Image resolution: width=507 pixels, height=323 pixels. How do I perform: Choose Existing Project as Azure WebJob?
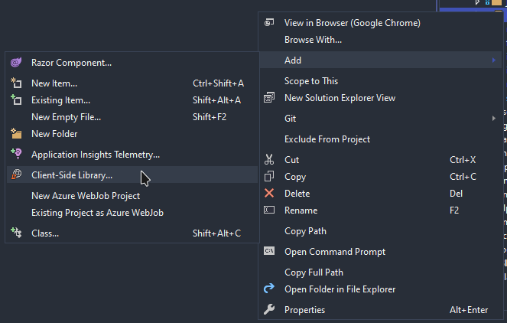pos(132,213)
